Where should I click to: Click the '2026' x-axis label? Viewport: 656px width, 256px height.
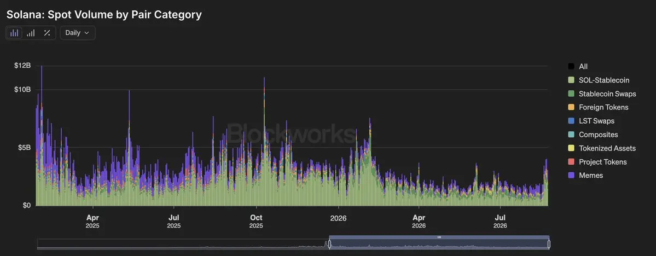click(x=338, y=218)
